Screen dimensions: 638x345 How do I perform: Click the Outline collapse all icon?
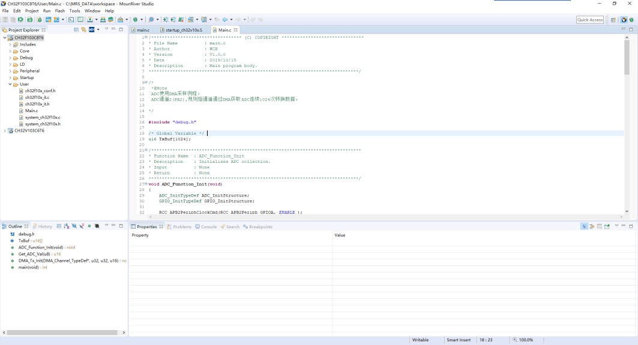tap(59, 226)
